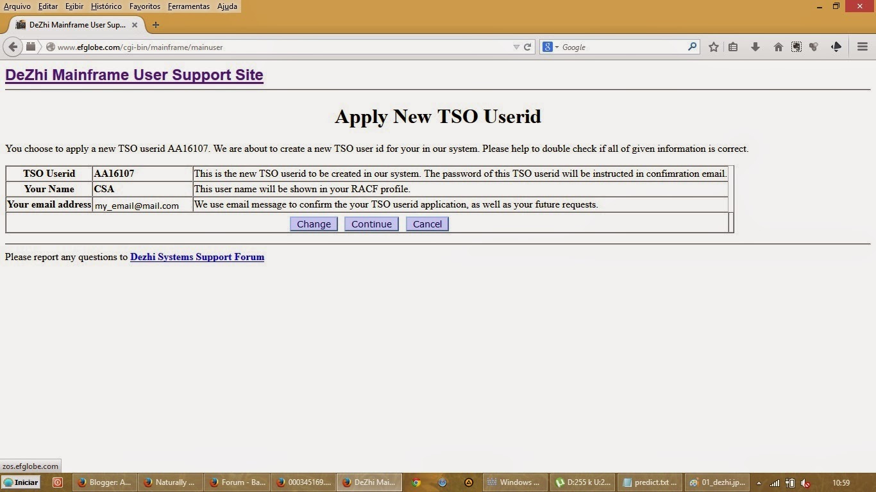876x492 pixels.
Task: Select the my_email@mail.com cell
Action: 142,205
